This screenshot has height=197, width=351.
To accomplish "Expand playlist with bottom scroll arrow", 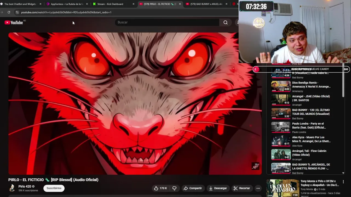I will click(x=343, y=173).
